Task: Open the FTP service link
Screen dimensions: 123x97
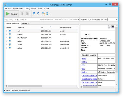Action: pyautogui.click(x=83, y=65)
